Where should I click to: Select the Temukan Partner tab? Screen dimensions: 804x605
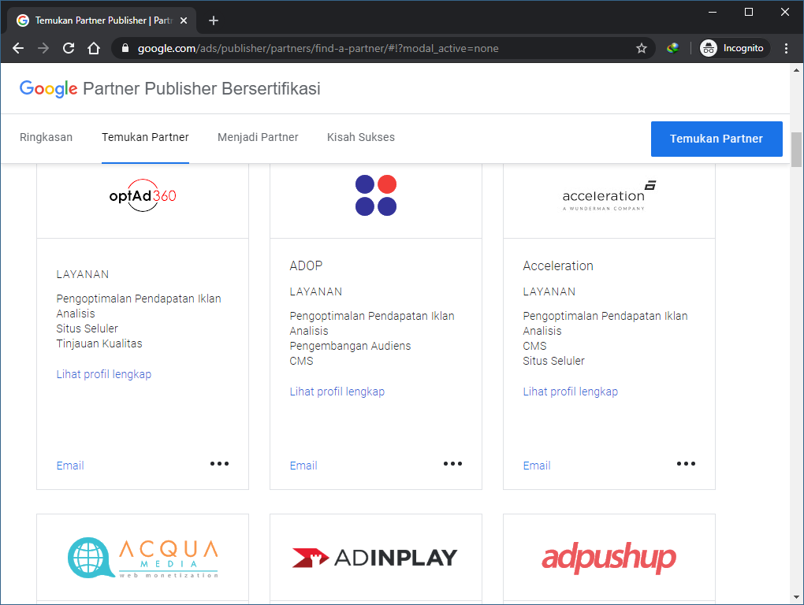pyautogui.click(x=145, y=137)
